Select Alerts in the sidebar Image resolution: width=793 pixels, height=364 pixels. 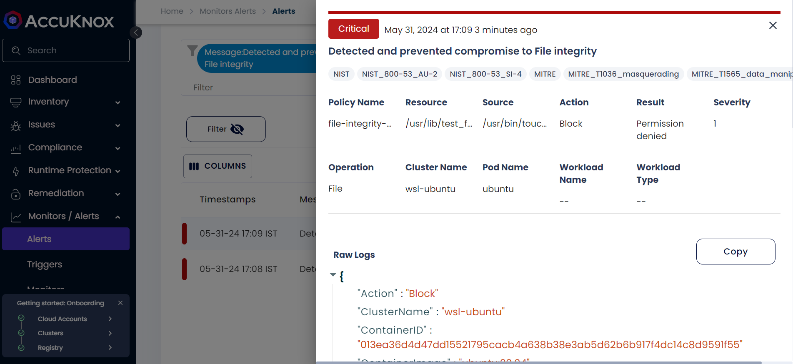pyautogui.click(x=66, y=239)
